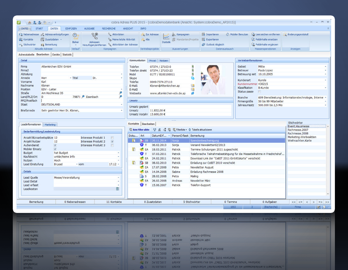Open the Zusatzdaten dropdown arrow
This screenshot has width=348, height=270.
(61, 40)
